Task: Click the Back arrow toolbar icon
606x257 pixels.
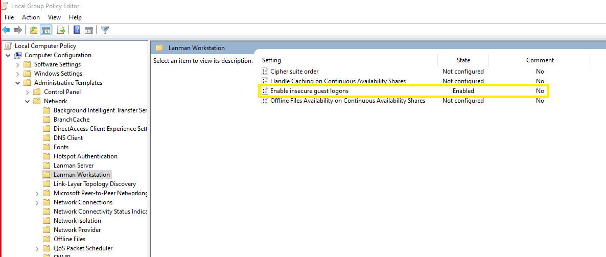Action: coord(6,30)
